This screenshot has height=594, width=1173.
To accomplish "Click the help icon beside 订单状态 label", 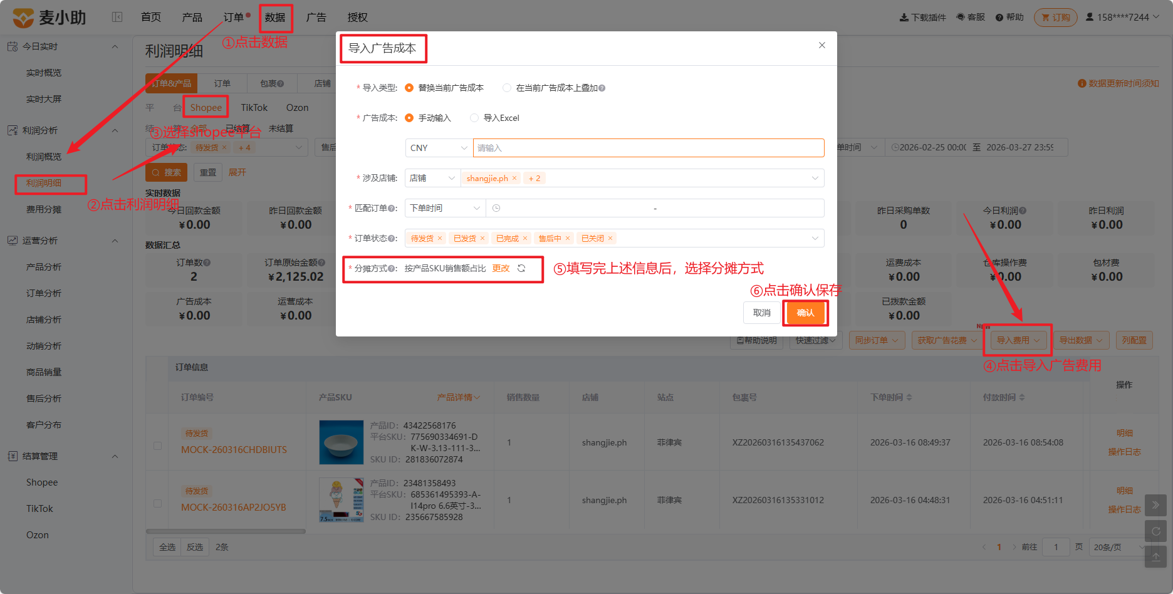I will [x=392, y=238].
